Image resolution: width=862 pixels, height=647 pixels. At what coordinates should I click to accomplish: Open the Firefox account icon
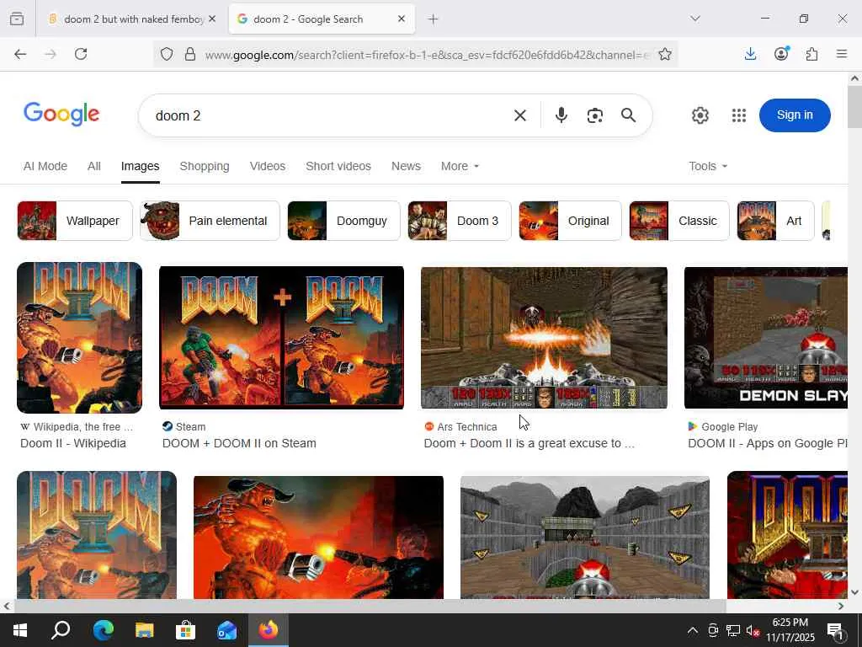[781, 54]
